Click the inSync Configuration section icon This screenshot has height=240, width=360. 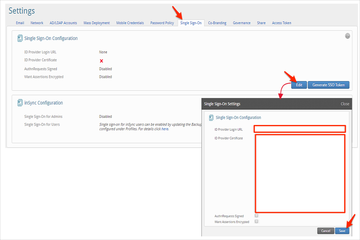point(20,103)
